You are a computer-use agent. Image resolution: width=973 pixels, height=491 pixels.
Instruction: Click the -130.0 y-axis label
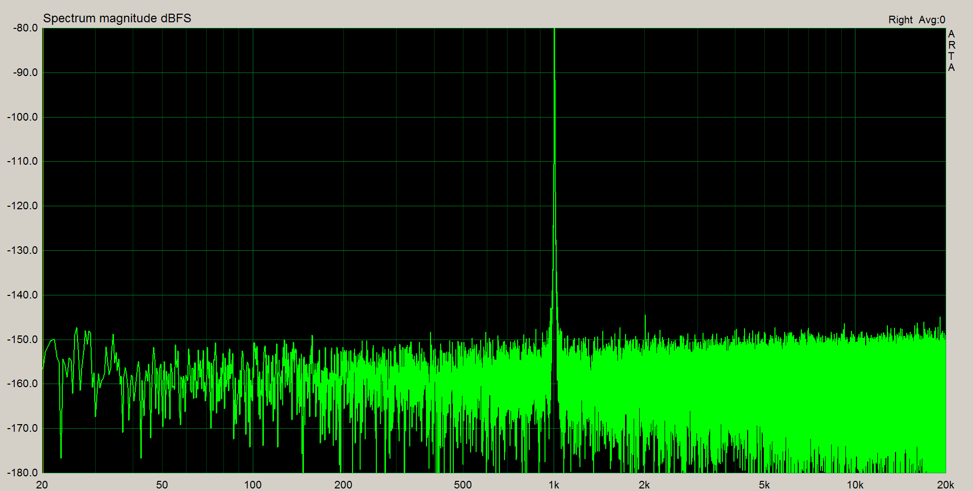click(23, 250)
